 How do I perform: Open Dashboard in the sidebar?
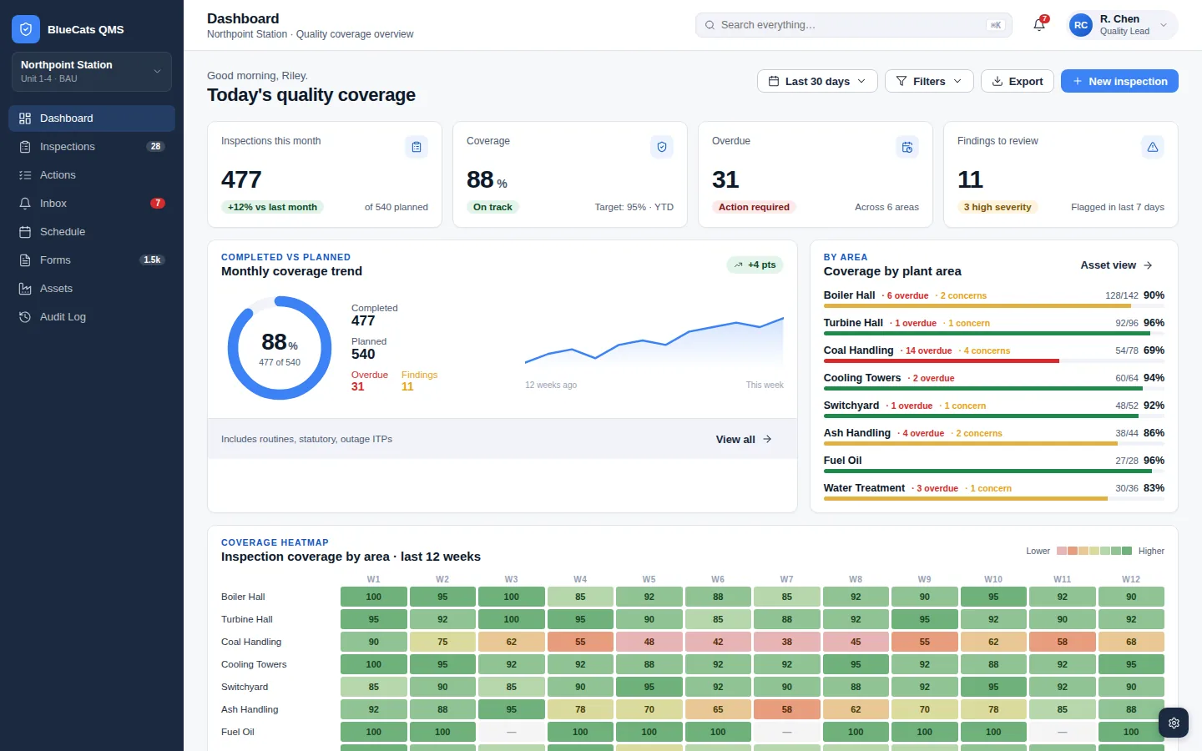pos(92,118)
